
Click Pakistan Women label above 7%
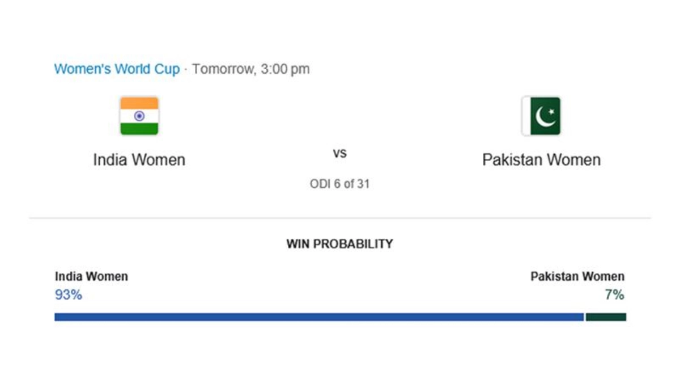click(x=577, y=276)
